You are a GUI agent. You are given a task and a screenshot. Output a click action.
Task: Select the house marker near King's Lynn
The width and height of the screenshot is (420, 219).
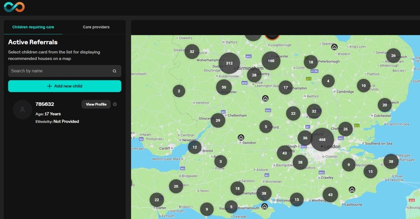tap(334, 47)
